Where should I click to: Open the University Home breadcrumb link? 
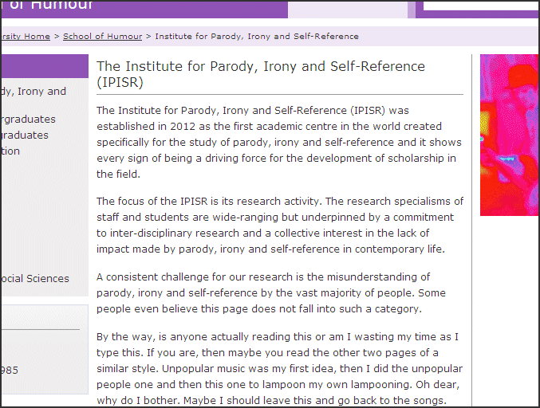tap(26, 37)
